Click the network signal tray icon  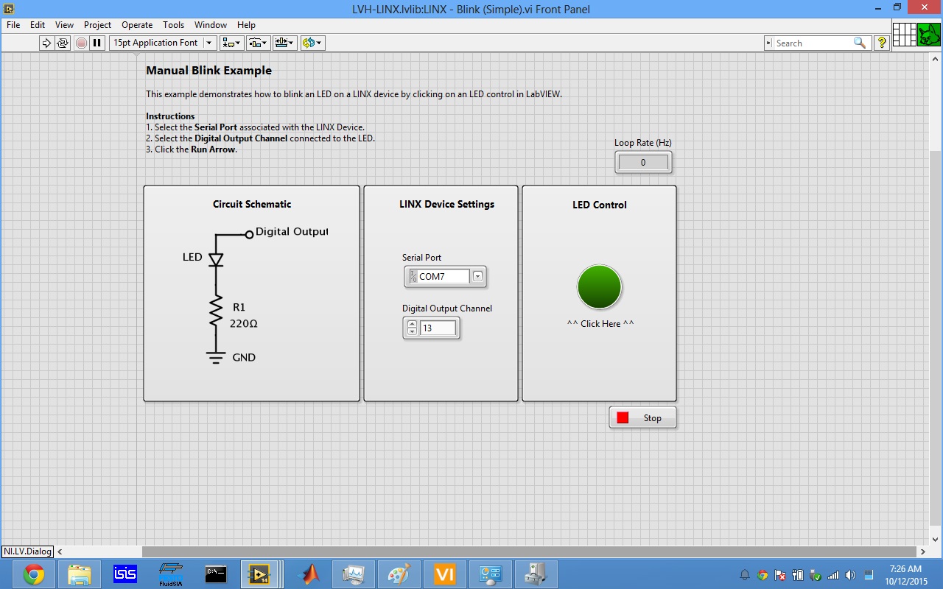[x=833, y=575]
